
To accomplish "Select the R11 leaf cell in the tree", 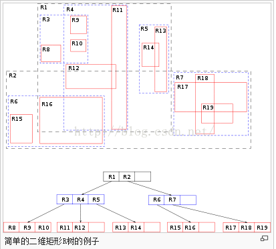I will tap(65, 228).
